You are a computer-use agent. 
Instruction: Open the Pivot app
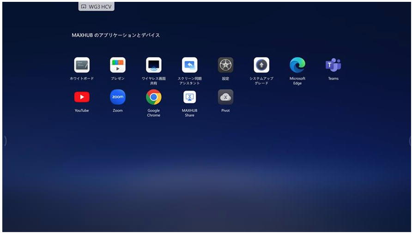225,97
